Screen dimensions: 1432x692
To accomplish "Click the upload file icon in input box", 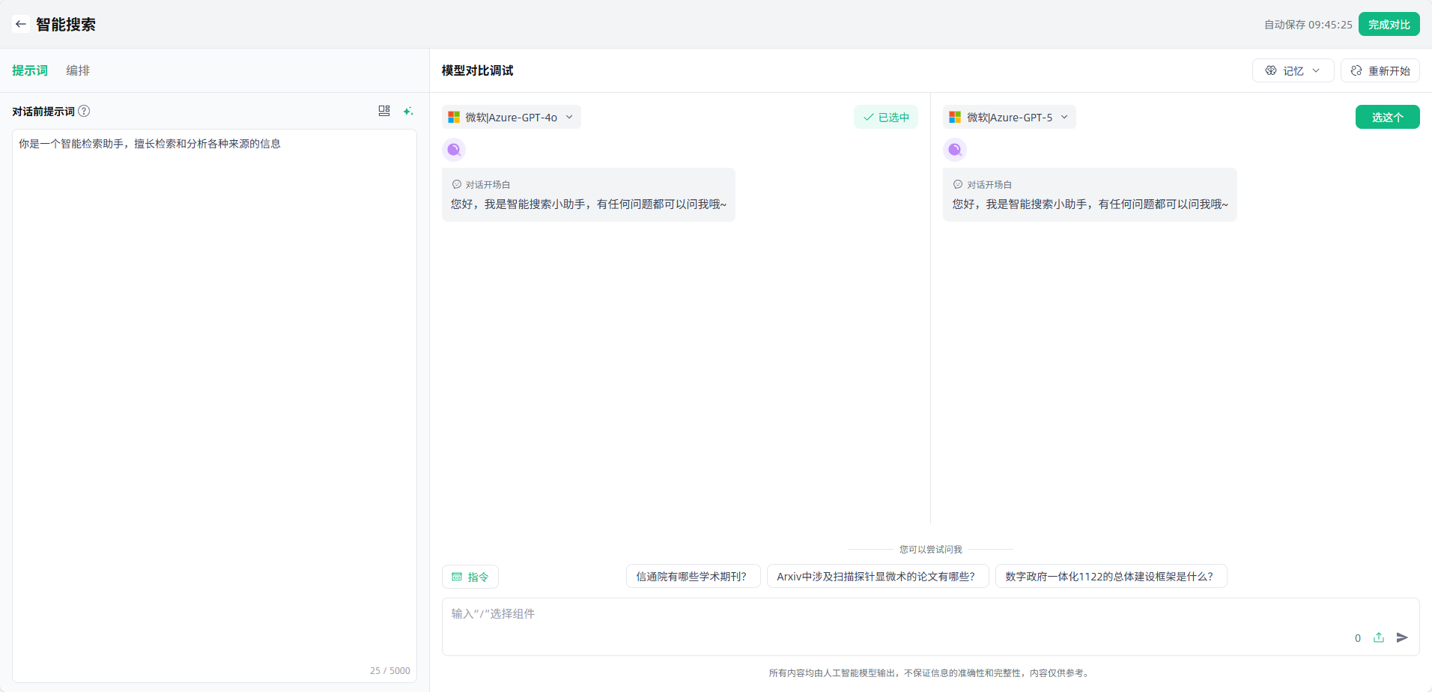I will [1379, 637].
